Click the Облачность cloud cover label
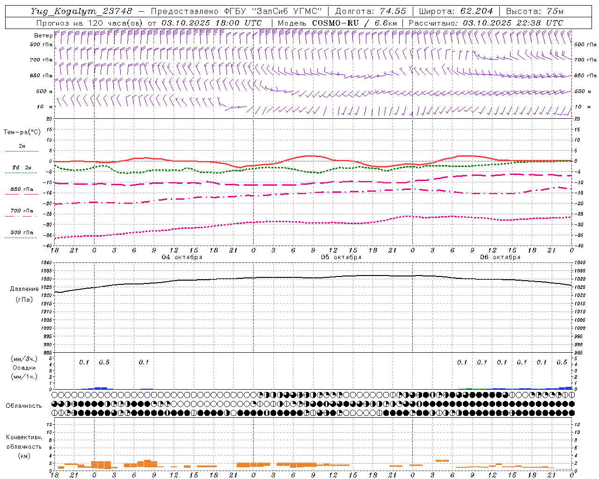Screen dimensions: 599x479 pos(24,406)
